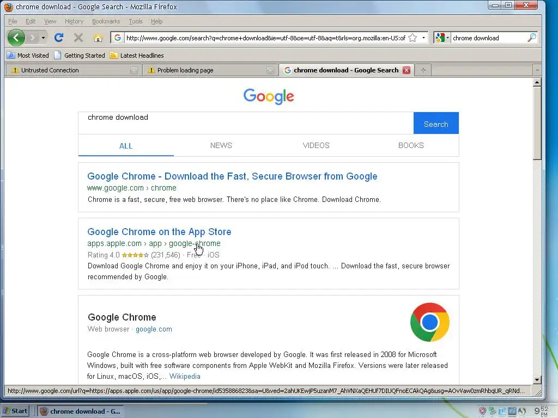The height and width of the screenshot is (418, 558).
Task: Open the Bookmarks menu
Action: (x=106, y=21)
